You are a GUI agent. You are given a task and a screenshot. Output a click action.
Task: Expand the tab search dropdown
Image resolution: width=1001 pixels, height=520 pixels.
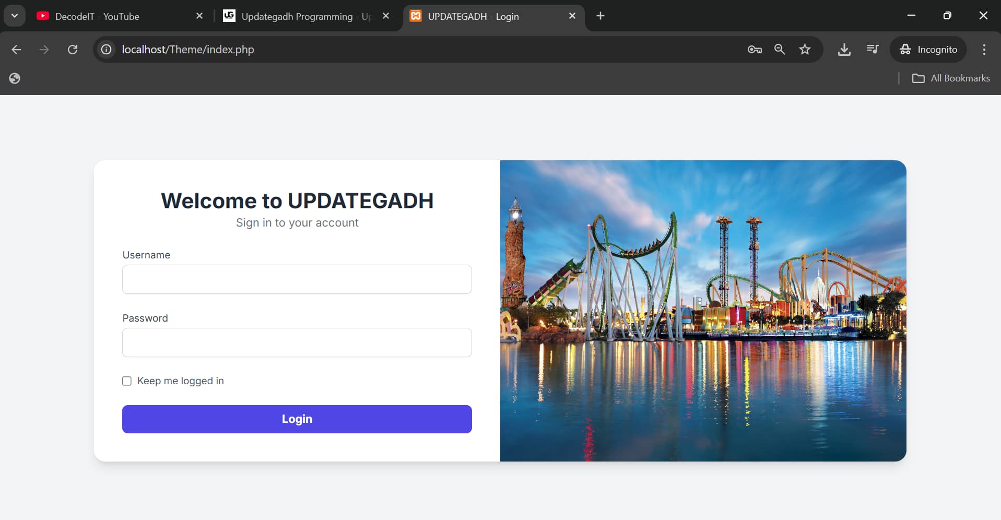[15, 16]
